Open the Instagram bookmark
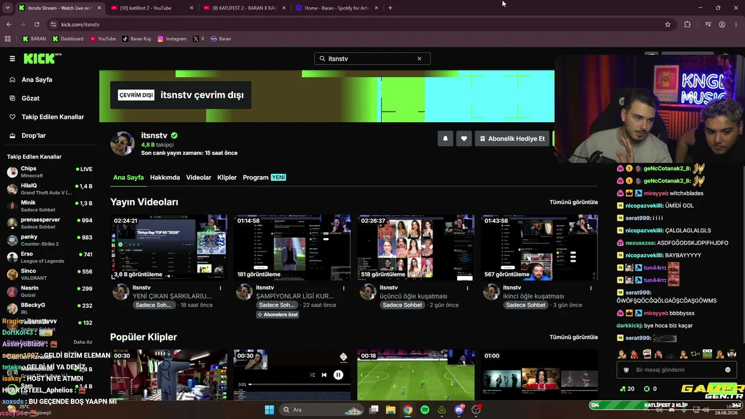Screen dimensions: 745x419 (172, 39)
